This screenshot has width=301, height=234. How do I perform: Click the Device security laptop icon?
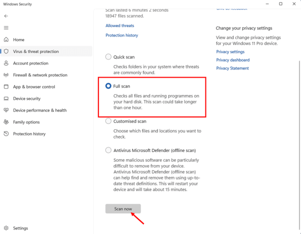coord(6,98)
